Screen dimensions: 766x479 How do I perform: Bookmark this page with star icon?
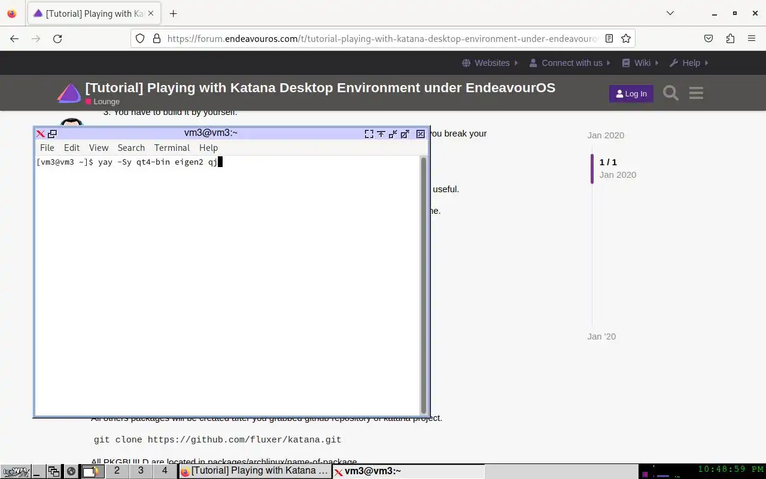[626, 38]
